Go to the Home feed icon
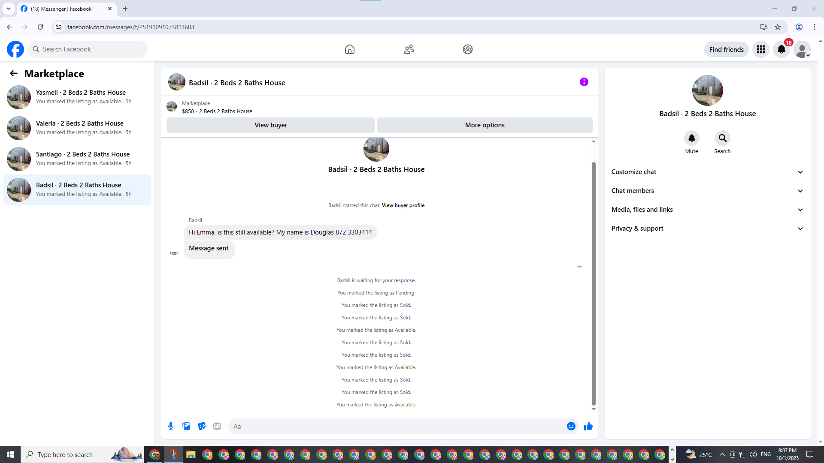 click(350, 49)
